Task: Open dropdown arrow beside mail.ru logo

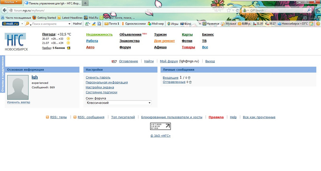Action: pos(22,24)
